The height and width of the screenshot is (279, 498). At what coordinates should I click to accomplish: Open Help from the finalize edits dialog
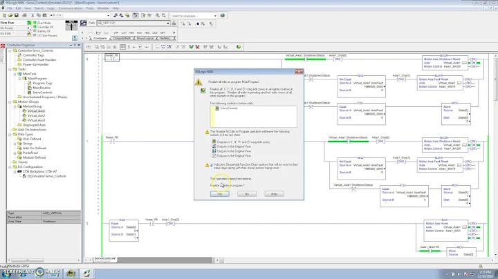274,194
